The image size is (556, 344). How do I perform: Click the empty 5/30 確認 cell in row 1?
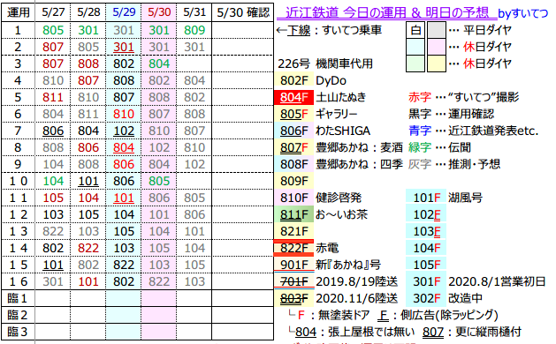click(243, 31)
